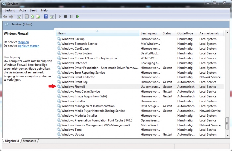Open the Bestand menu
The image size is (232, 151).
(x=10, y=10)
